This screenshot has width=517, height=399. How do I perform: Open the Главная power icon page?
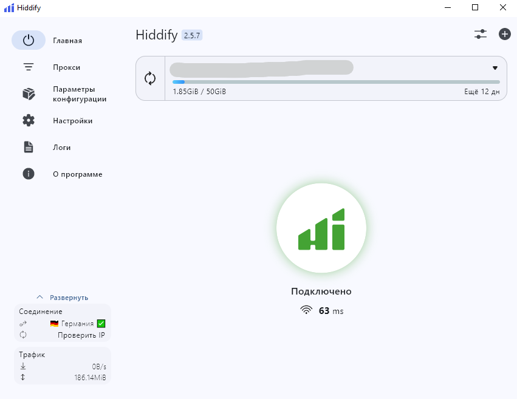pyautogui.click(x=29, y=41)
